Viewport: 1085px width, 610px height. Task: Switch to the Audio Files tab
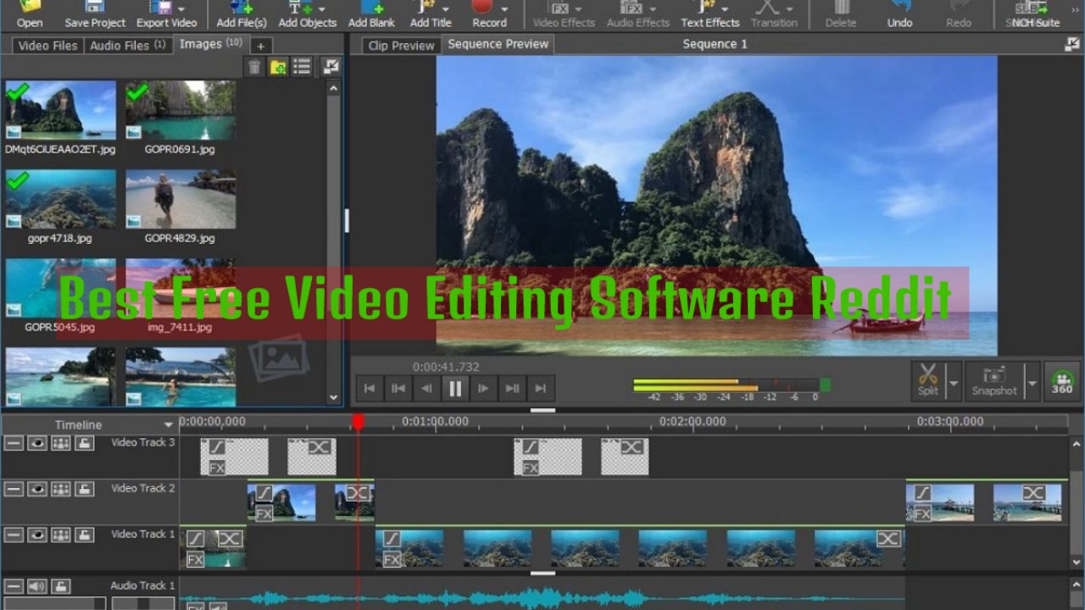(127, 46)
